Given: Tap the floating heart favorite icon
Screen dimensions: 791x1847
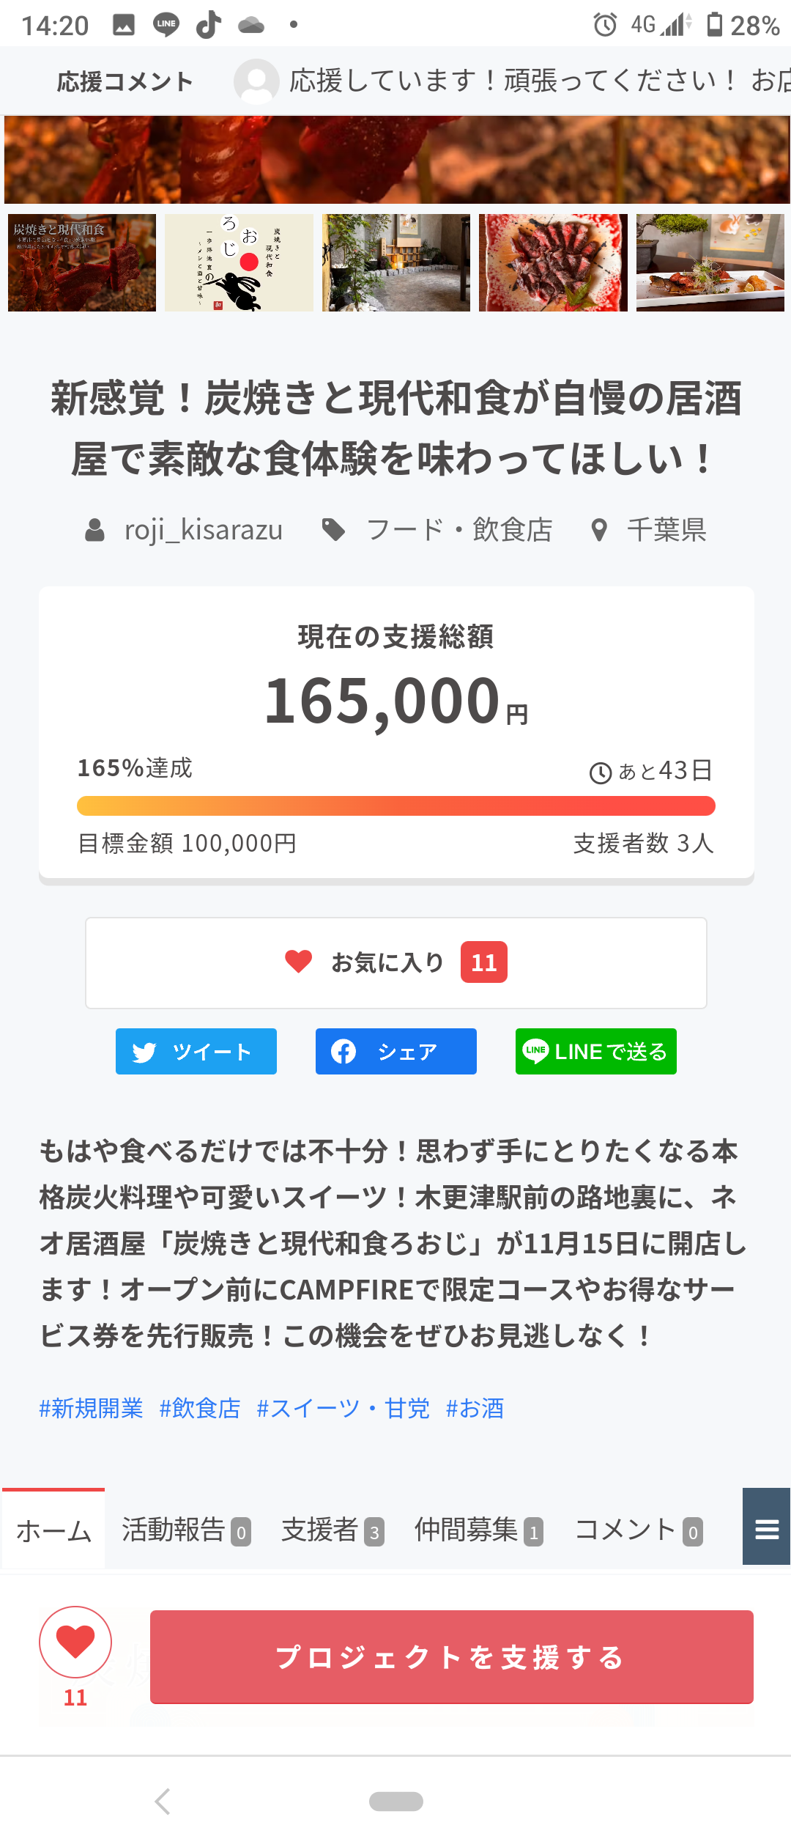Looking at the screenshot, I should click(x=75, y=1641).
